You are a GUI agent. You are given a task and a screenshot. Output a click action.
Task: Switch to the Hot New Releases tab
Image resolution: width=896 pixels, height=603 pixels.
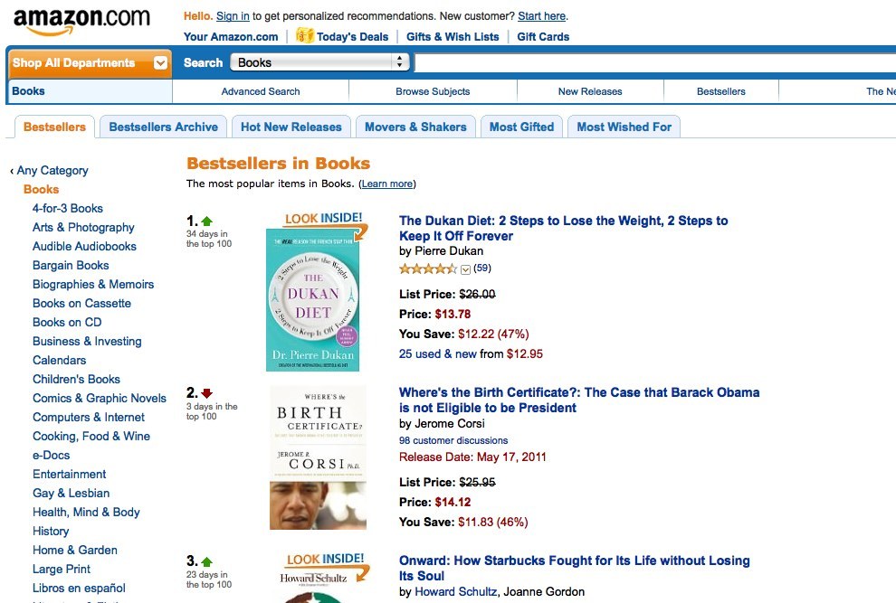pyautogui.click(x=291, y=127)
